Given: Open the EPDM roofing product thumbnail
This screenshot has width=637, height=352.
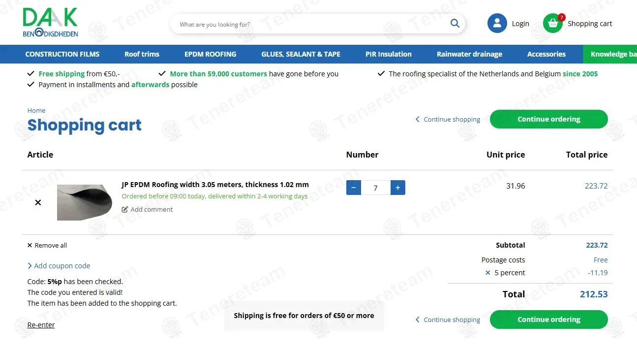Looking at the screenshot, I should click(x=85, y=202).
